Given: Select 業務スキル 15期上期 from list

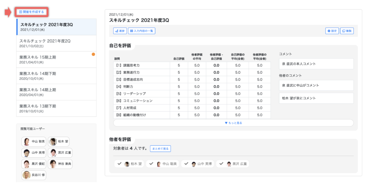Looking at the screenshot, I should coord(56,59).
